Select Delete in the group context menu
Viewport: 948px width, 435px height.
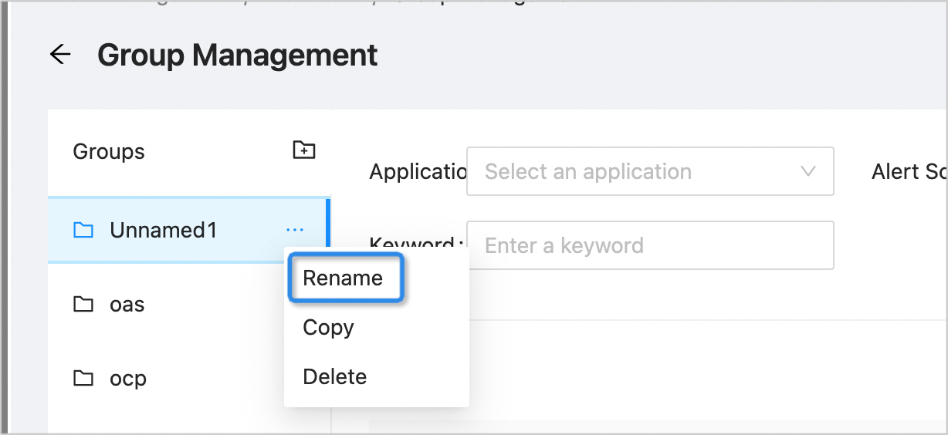334,376
